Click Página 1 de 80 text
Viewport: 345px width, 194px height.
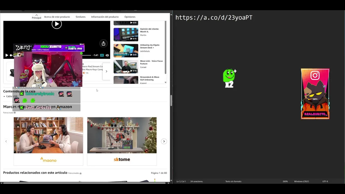159,173
